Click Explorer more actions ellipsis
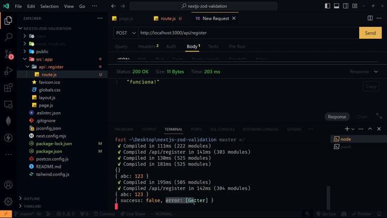This screenshot has height=218, width=387. coord(100,18)
